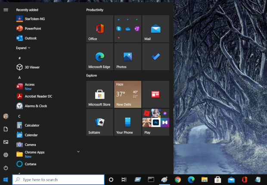The height and width of the screenshot is (185, 267).
Task: Open the Play folder tile
Action: pos(155,122)
